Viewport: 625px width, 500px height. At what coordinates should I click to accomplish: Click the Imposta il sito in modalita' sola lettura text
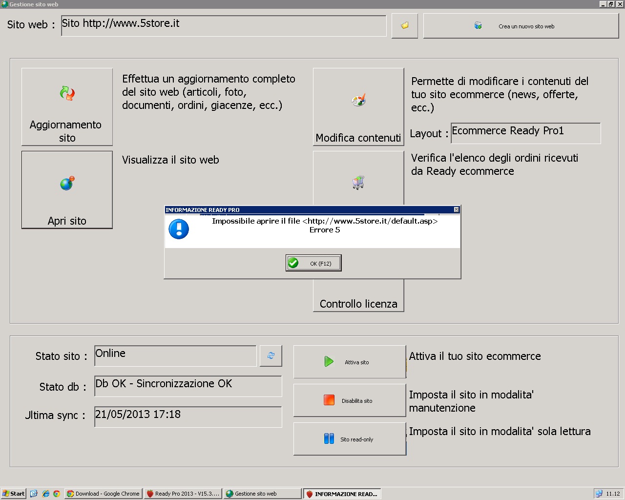pos(500,431)
